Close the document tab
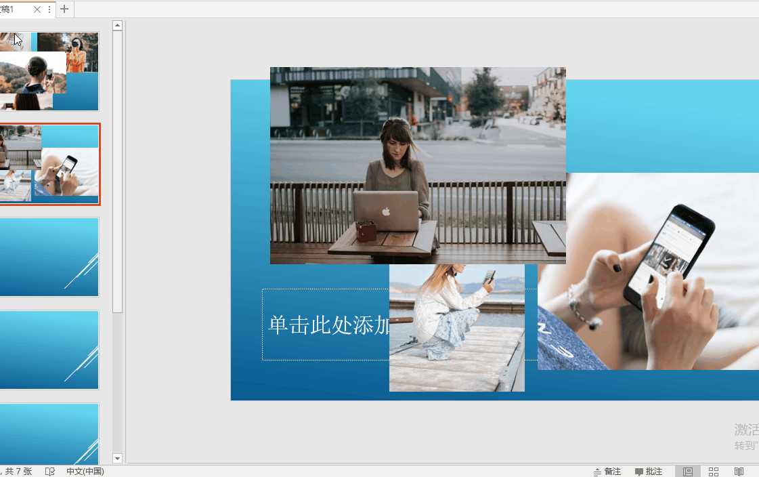759x477 pixels. pos(37,9)
